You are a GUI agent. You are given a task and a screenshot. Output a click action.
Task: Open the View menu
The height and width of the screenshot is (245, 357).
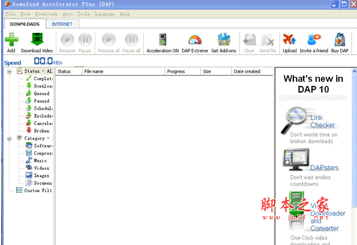click(25, 14)
